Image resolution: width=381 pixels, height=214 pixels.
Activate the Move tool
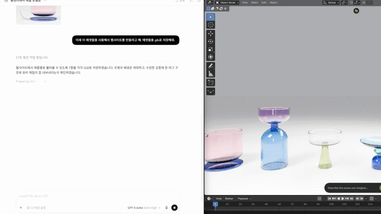click(x=211, y=34)
